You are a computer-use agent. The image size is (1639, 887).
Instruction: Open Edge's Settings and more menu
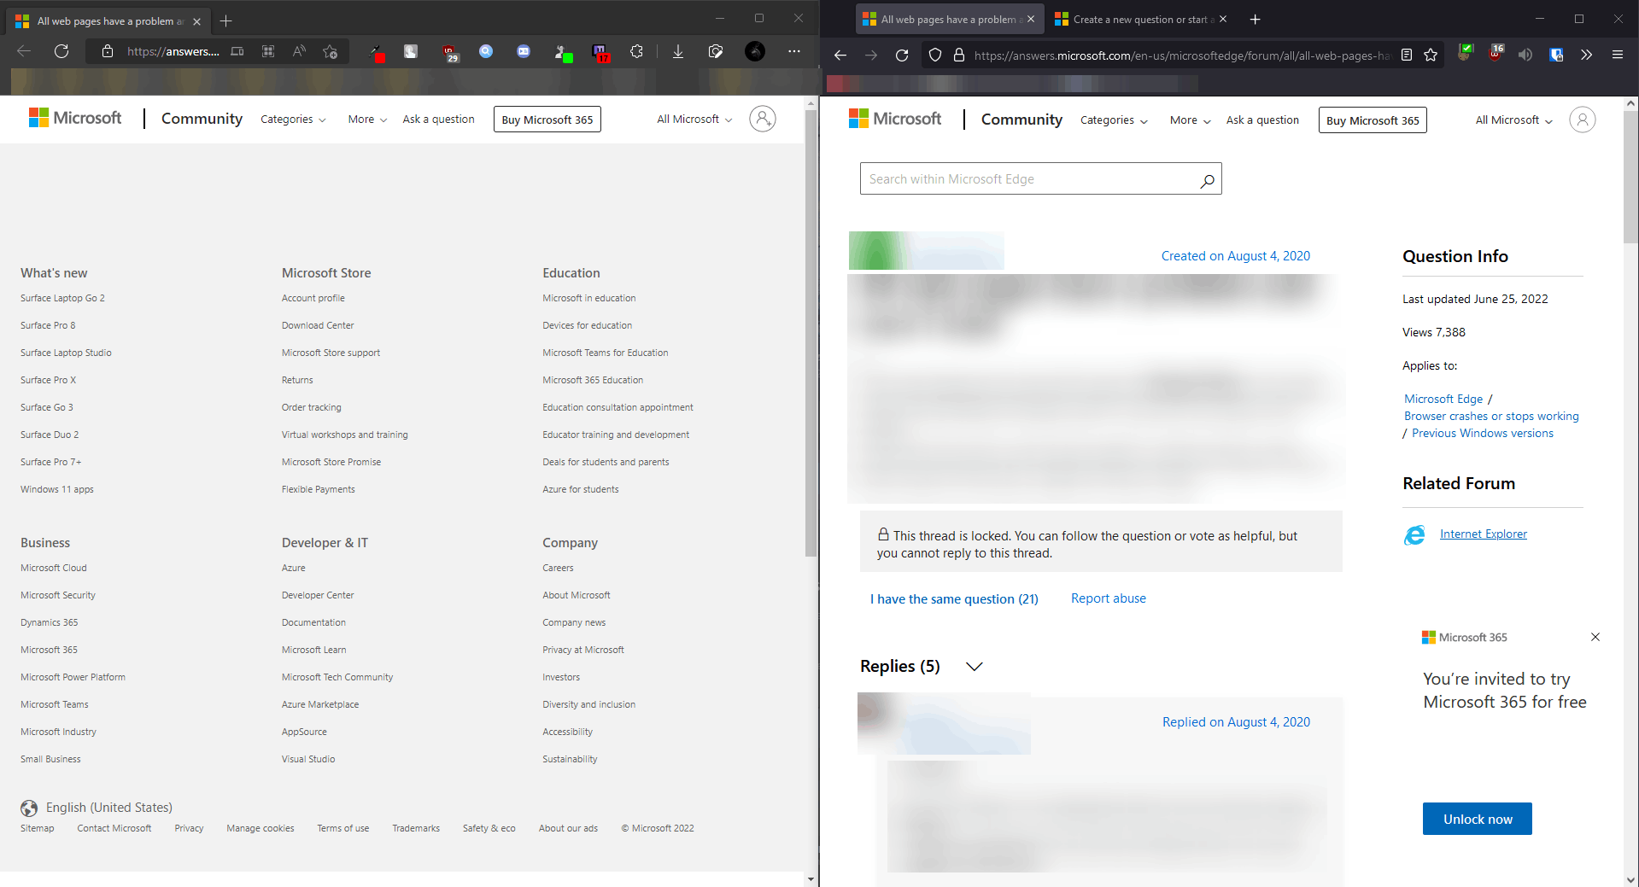[x=794, y=51]
